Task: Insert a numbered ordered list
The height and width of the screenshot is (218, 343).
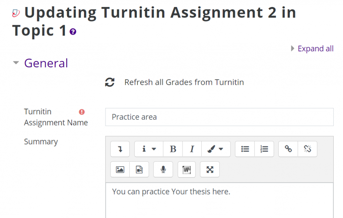Action: click(264, 149)
